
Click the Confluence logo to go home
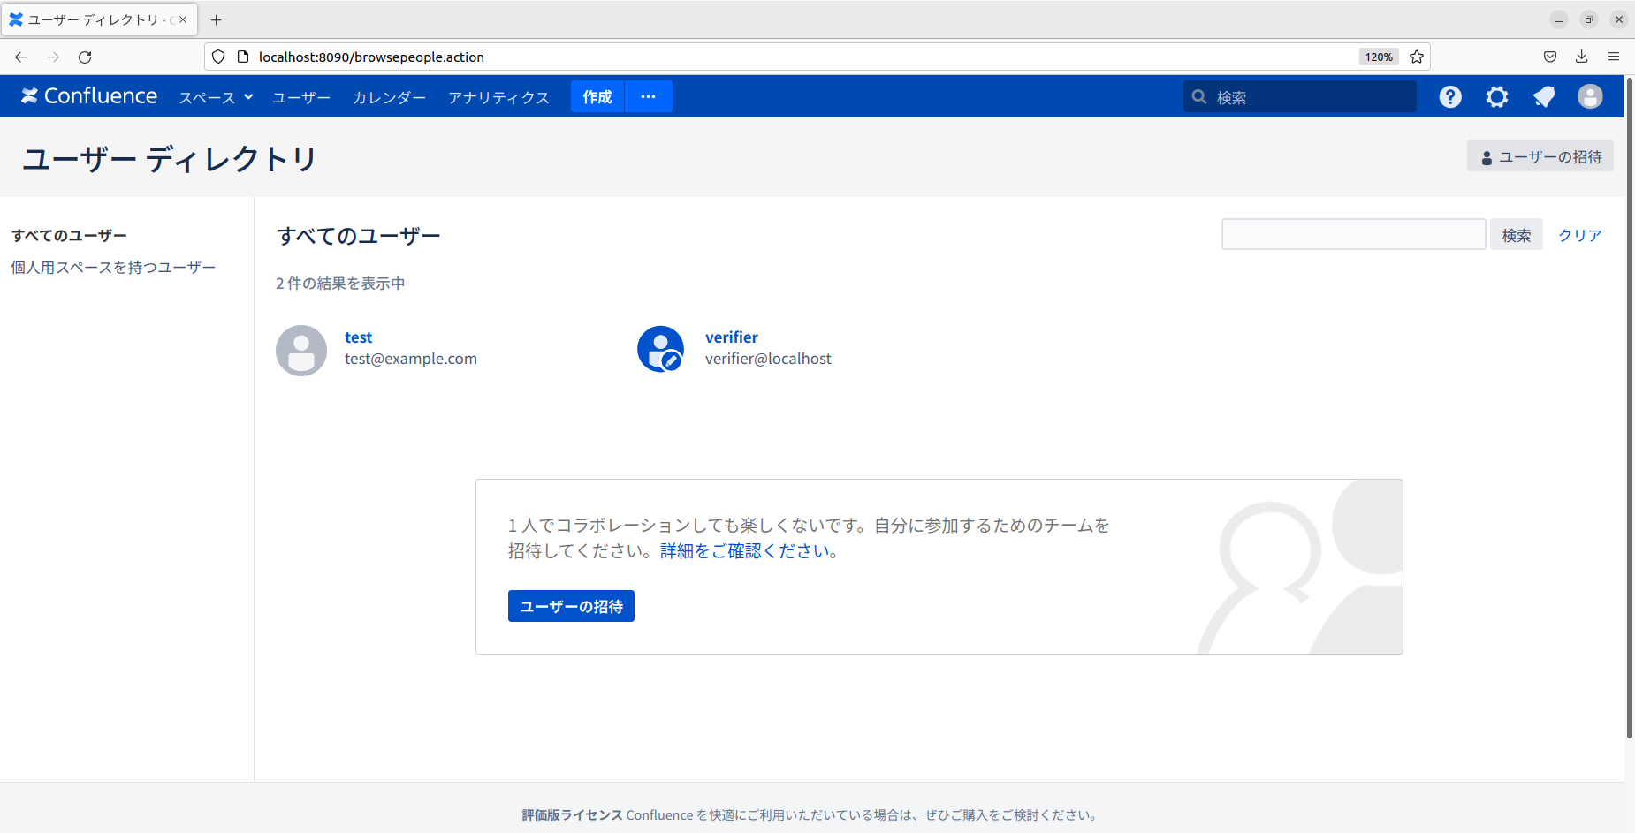(x=87, y=95)
